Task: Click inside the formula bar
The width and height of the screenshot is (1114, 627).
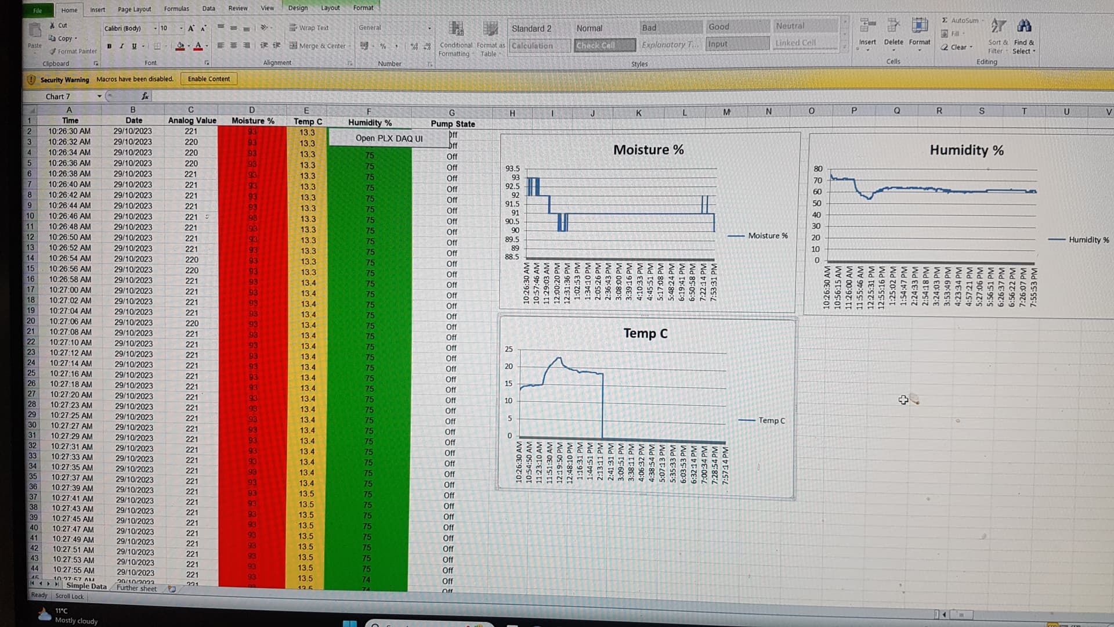Action: point(348,96)
